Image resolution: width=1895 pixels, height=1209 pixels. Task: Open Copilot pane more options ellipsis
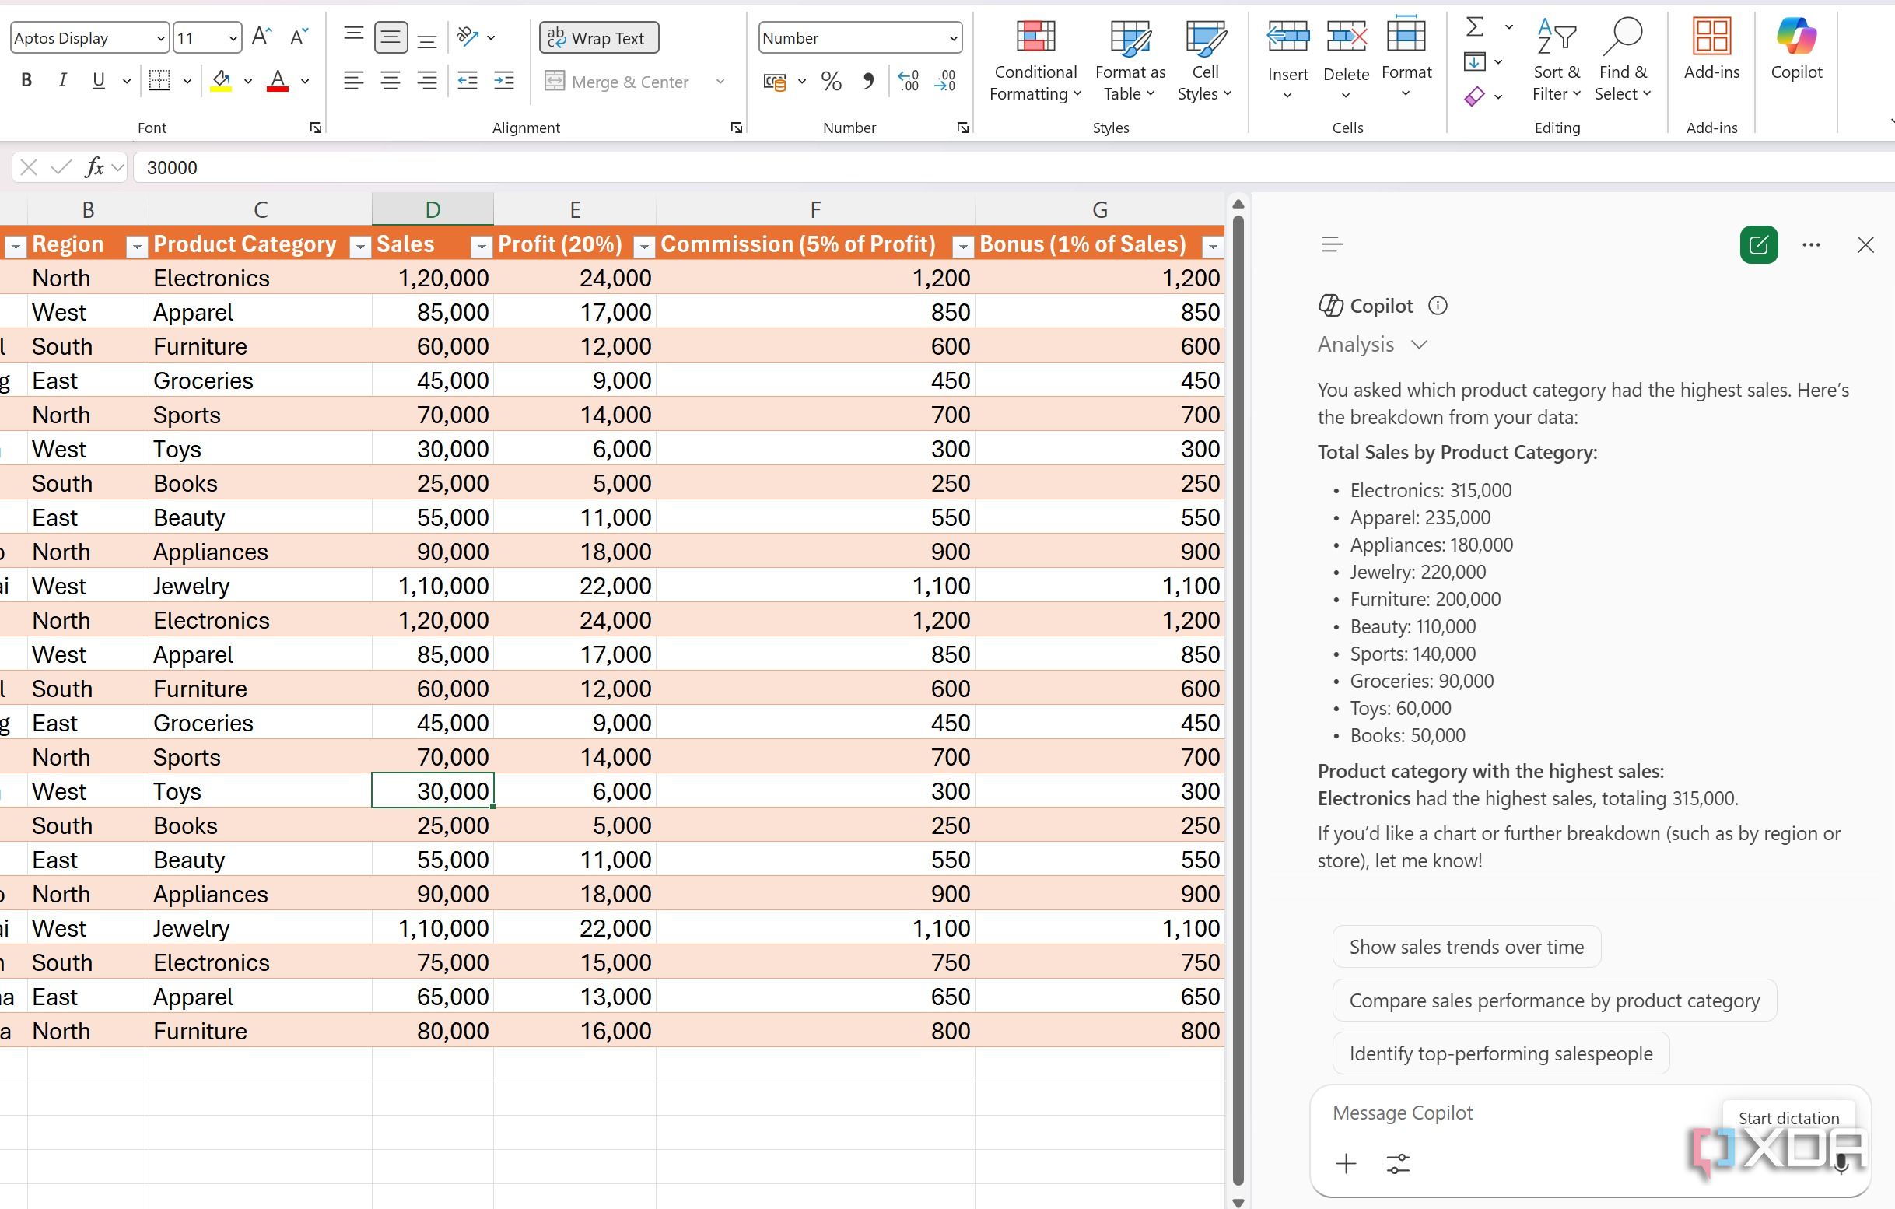1811,245
